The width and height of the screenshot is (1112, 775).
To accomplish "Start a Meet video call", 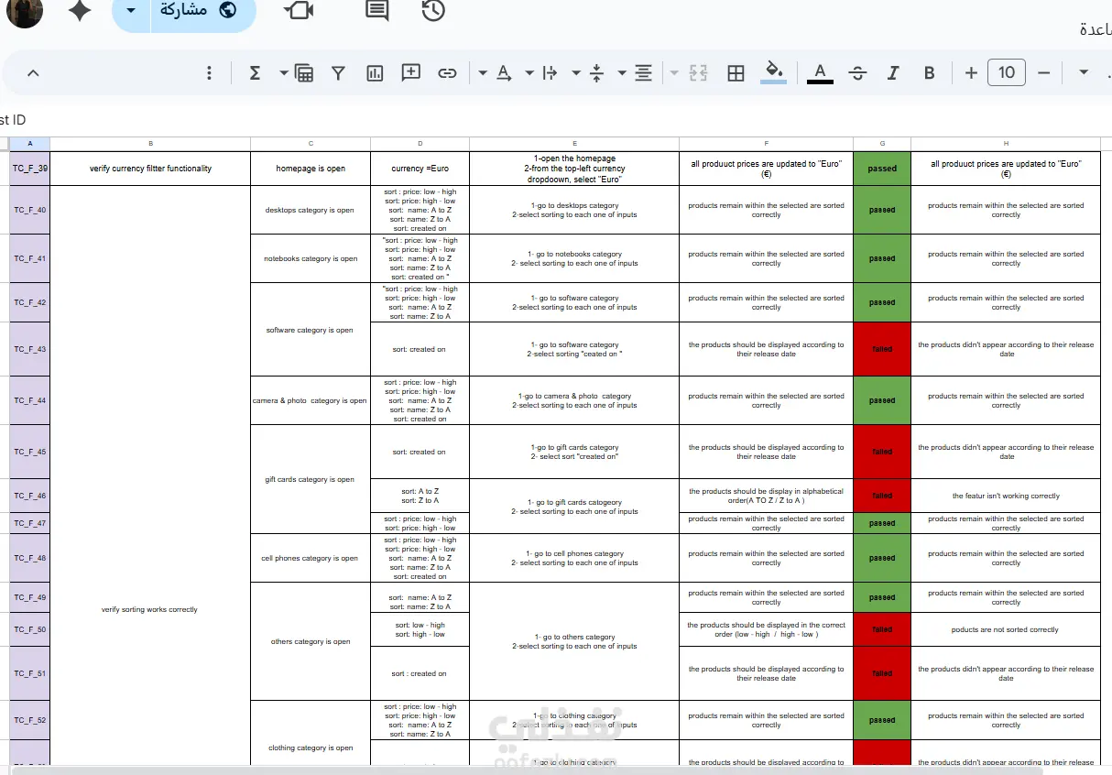I will pos(299,11).
